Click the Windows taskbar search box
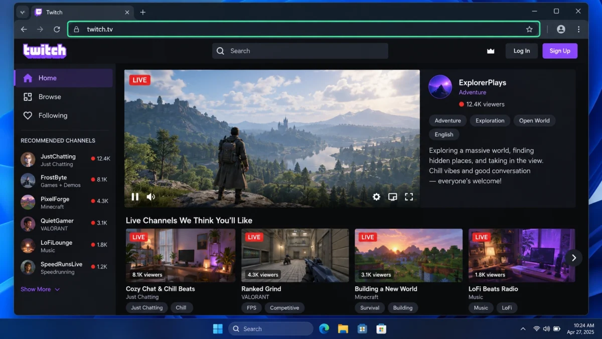 click(x=271, y=329)
